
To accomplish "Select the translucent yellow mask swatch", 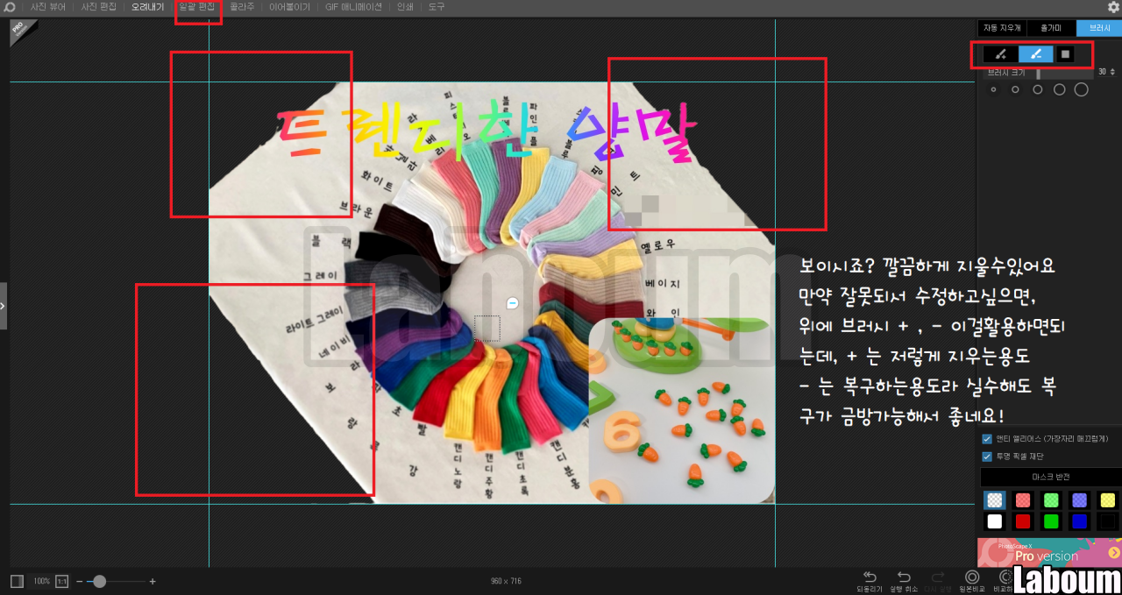I will pyautogui.click(x=1107, y=499).
